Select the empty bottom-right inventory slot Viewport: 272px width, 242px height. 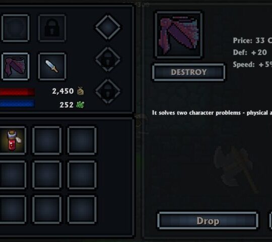82,210
